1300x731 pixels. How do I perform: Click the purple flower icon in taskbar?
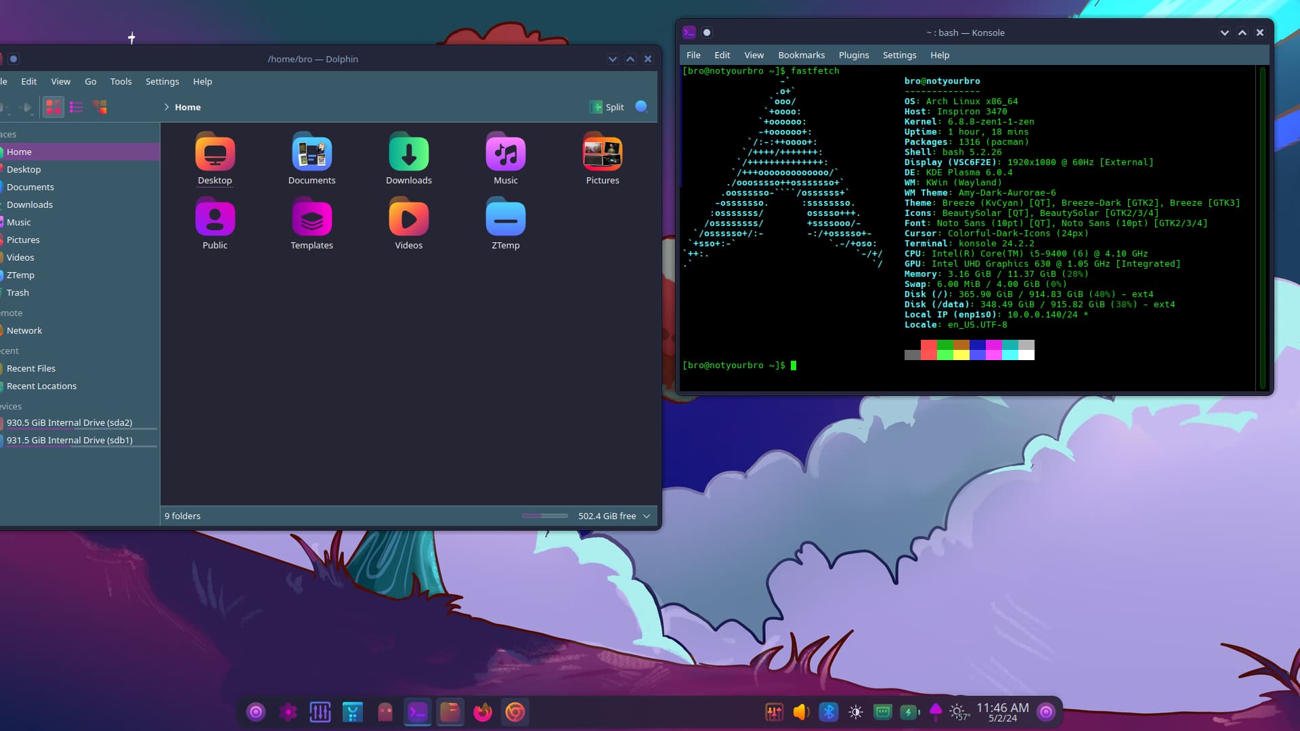click(x=288, y=711)
